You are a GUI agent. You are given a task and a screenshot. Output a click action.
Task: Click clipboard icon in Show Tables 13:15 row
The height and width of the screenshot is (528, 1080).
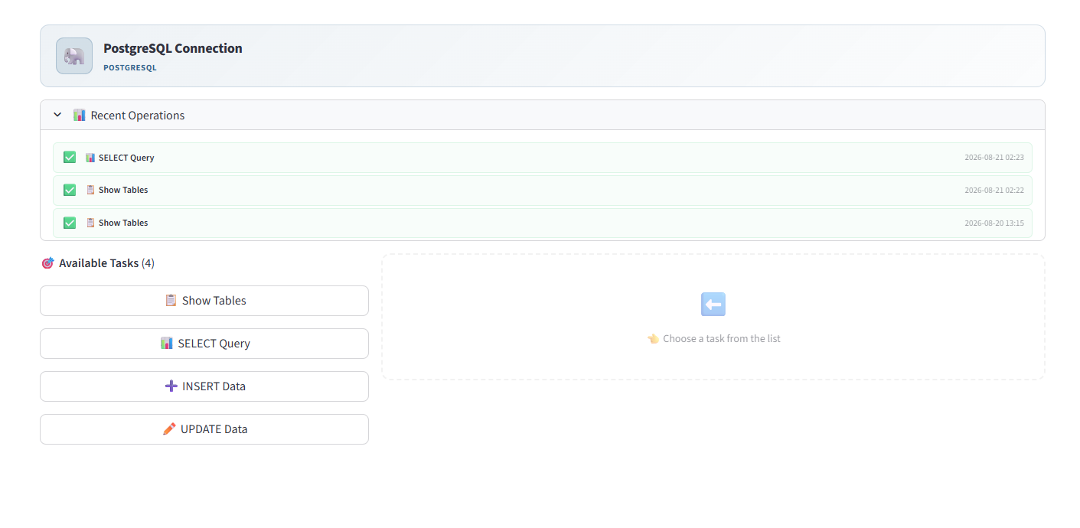coord(90,223)
